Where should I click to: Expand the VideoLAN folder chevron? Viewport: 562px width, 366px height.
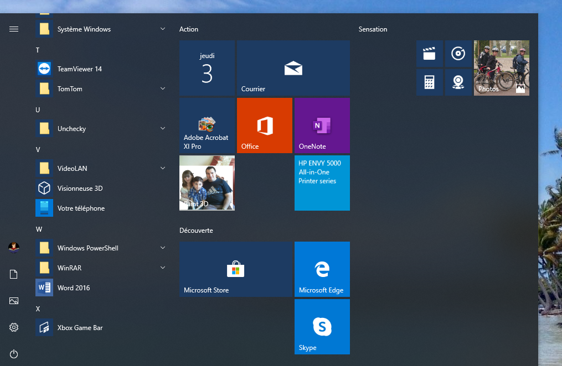(x=163, y=168)
